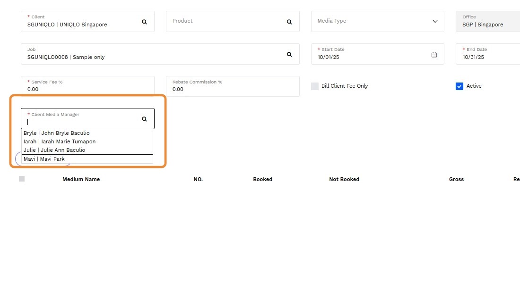Click the Job field search icon

(x=289, y=54)
